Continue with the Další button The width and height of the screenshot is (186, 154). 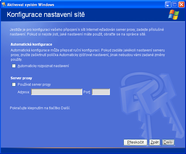(x=168, y=142)
